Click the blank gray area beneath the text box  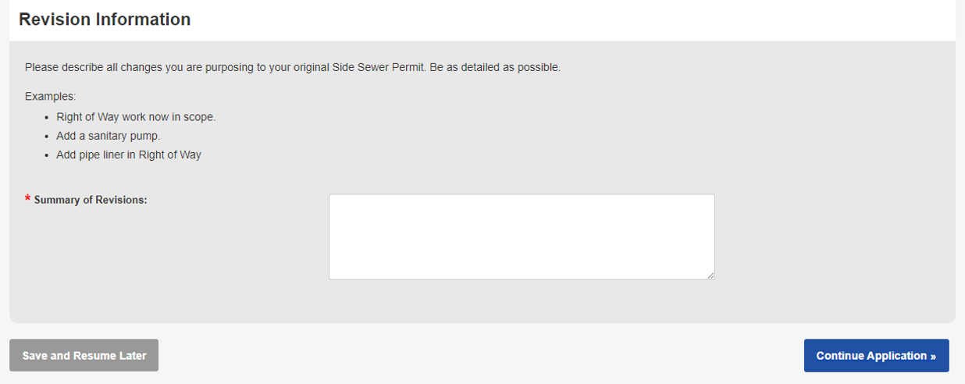(x=521, y=301)
